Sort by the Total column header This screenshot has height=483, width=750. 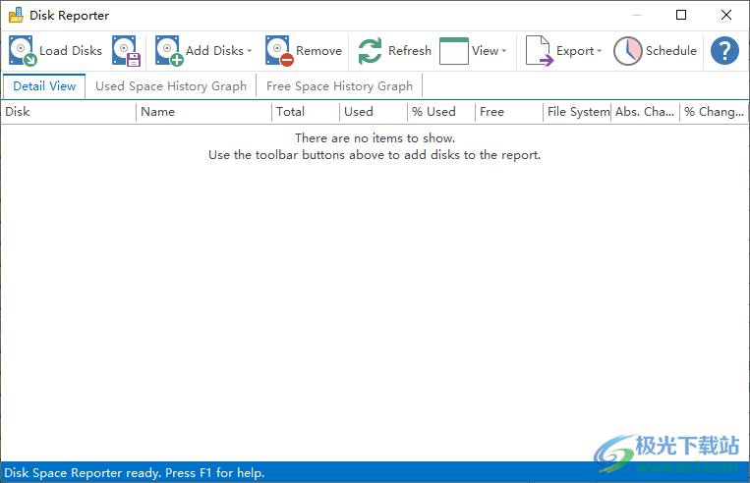[306, 112]
